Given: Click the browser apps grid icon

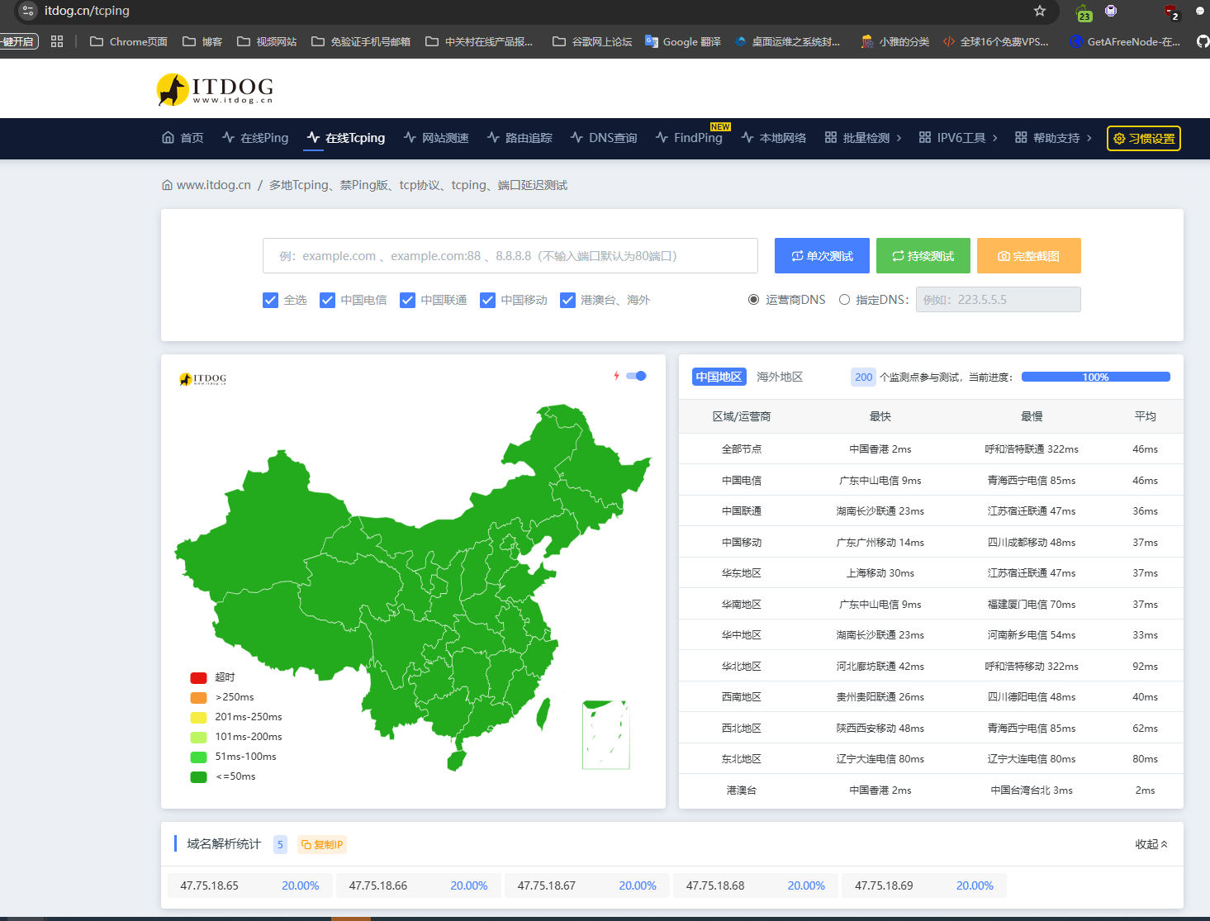Looking at the screenshot, I should pos(57,41).
